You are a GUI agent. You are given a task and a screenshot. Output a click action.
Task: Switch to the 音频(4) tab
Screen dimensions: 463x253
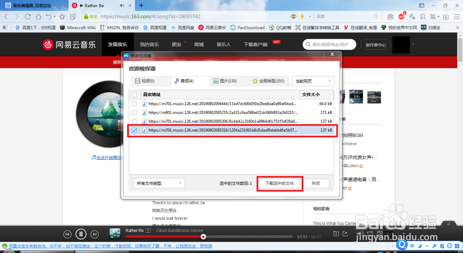tap(190, 81)
